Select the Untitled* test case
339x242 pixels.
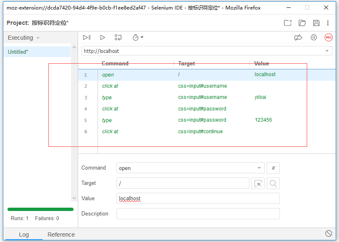click(37, 52)
